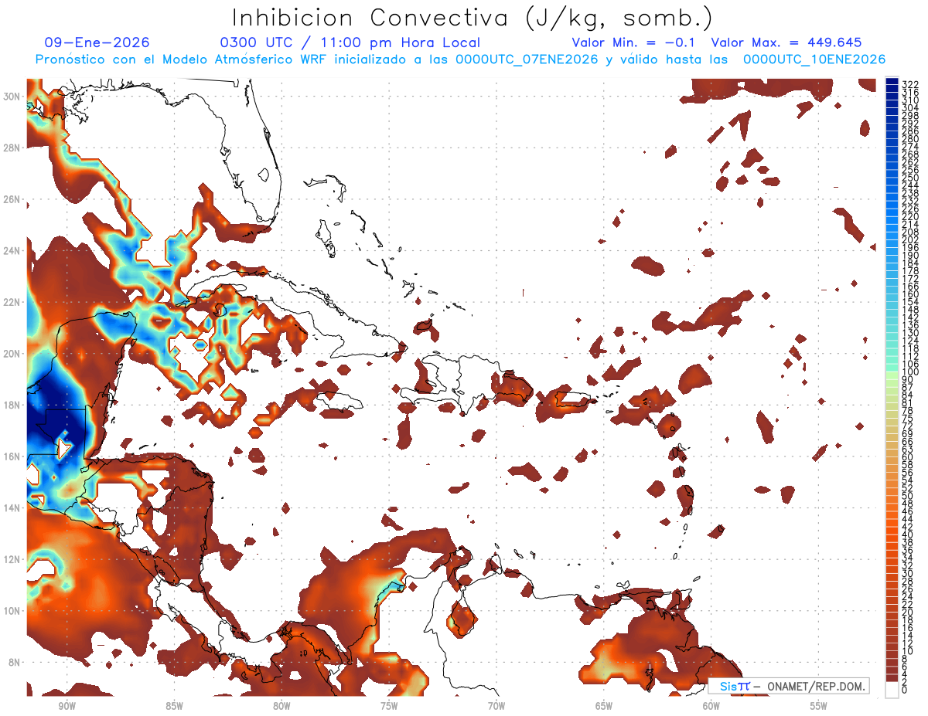Image resolution: width=928 pixels, height=716 pixels.
Task: Click the '26N' latitude label
Action: (12, 199)
